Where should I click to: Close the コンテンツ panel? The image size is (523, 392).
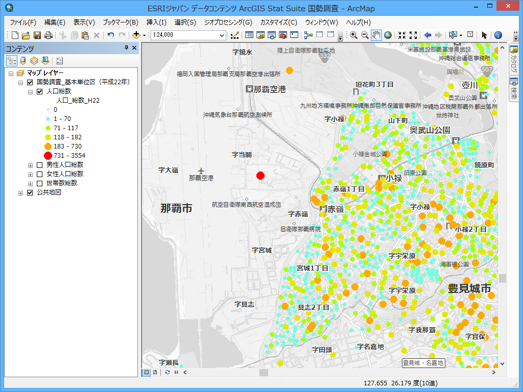(134, 48)
